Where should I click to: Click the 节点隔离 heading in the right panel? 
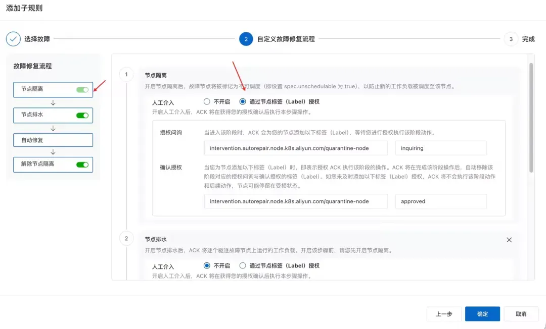(156, 75)
